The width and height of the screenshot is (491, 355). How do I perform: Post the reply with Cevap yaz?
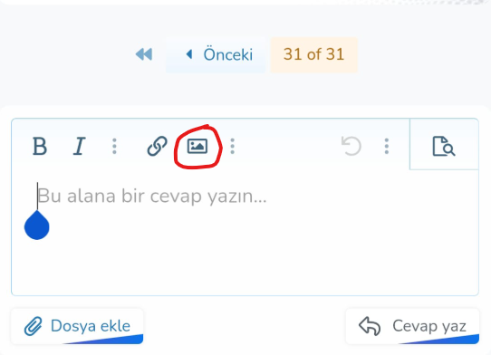tap(412, 326)
